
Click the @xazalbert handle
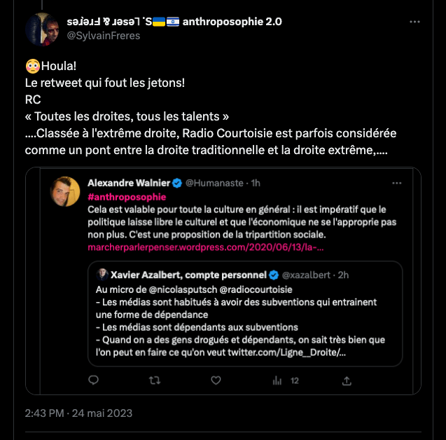pyautogui.click(x=307, y=275)
